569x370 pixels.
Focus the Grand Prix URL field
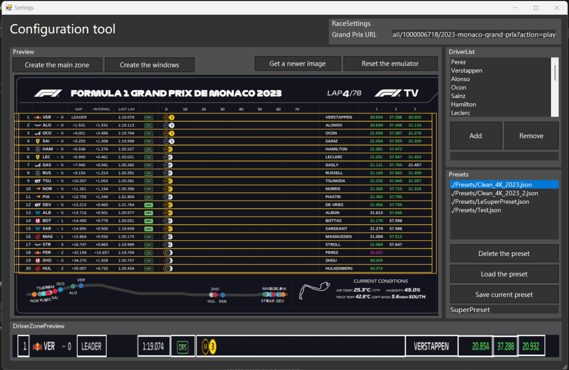pyautogui.click(x=473, y=35)
